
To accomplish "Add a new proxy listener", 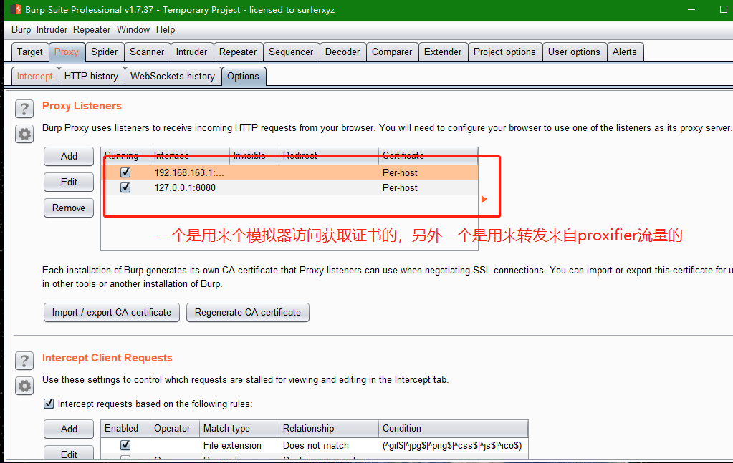I will coord(69,156).
